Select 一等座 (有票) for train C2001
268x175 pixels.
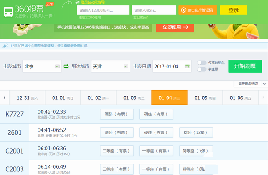[x=156, y=151]
